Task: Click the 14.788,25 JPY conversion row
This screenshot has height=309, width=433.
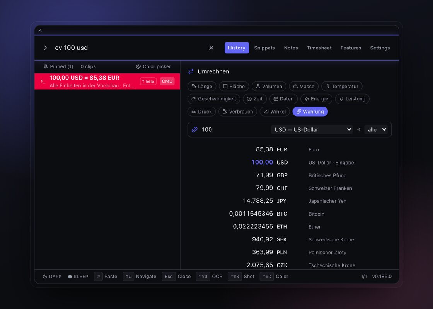Action: coord(290,201)
